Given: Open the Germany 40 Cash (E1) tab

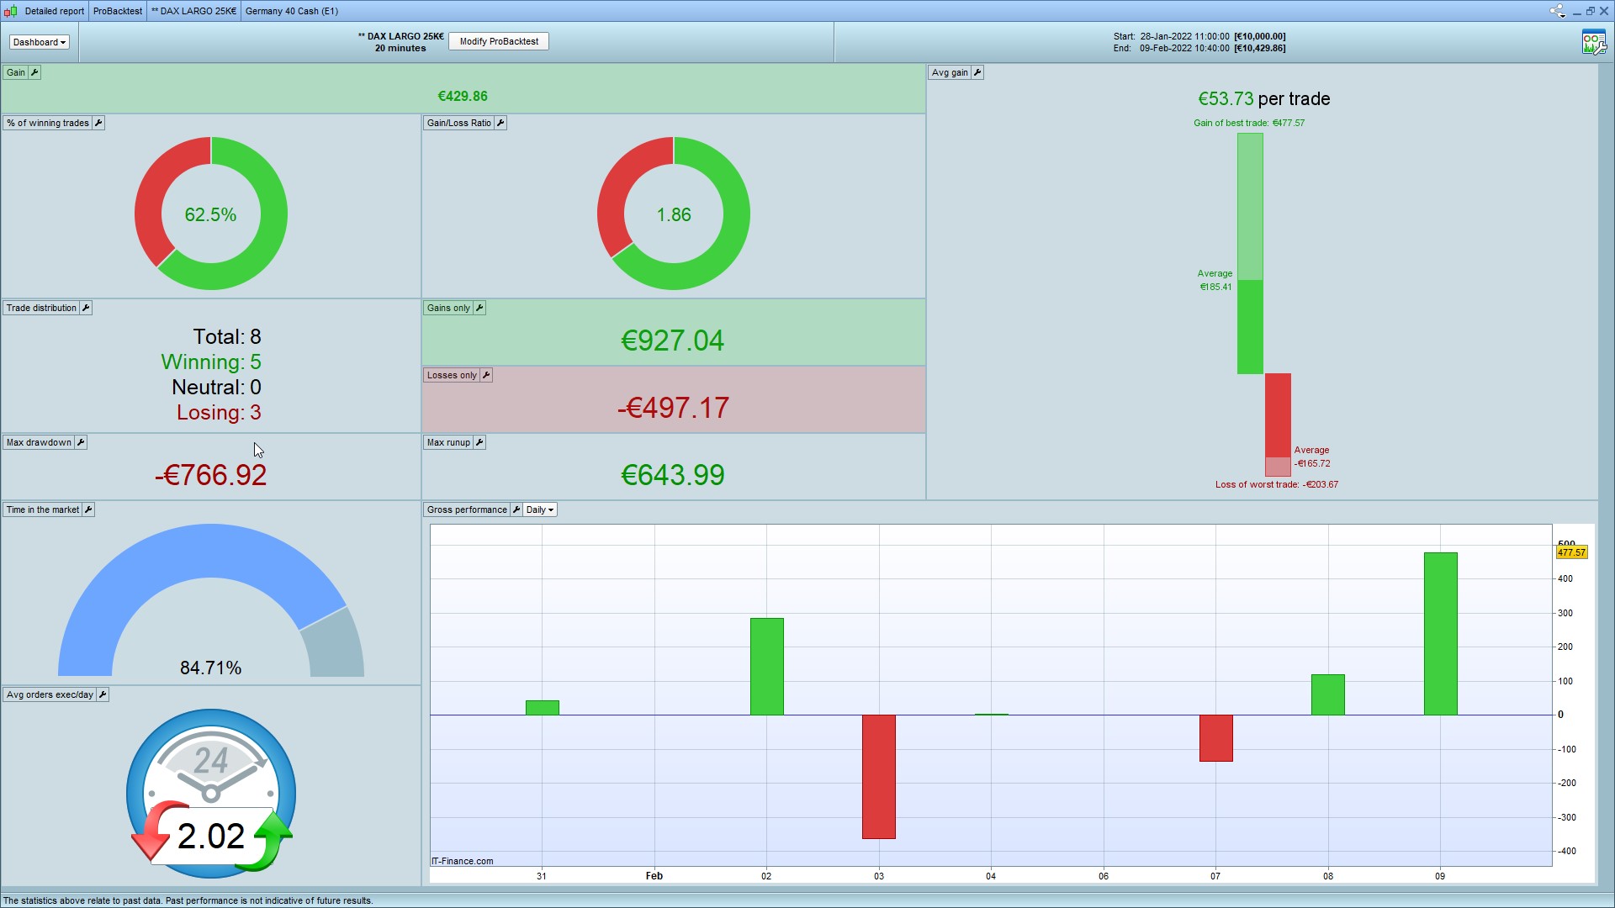Looking at the screenshot, I should point(292,11).
